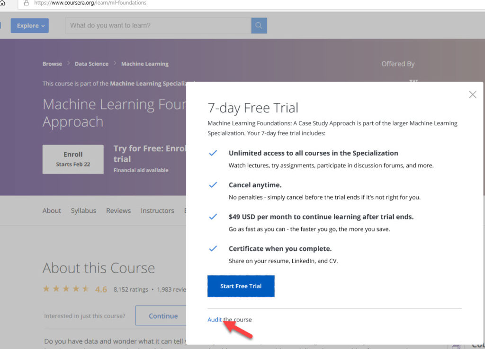The height and width of the screenshot is (349, 485).
Task: Click the Coursera URL in the address bar
Action: [x=90, y=3]
